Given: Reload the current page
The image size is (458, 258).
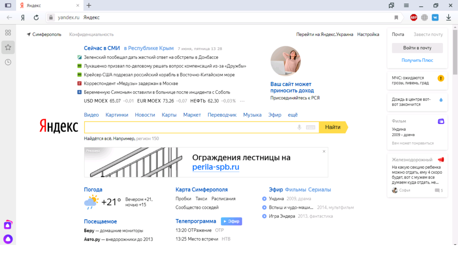Looking at the screenshot, I should [36, 17].
